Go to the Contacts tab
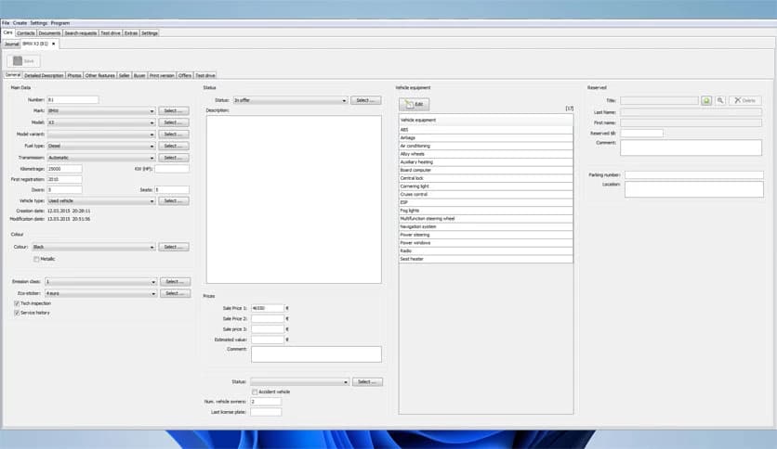777x449 pixels. (26, 32)
